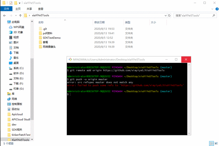Switch to large icons view in status bar

coord(216,143)
